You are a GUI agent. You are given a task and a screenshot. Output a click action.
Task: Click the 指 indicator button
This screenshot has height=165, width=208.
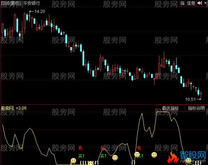click(182, 3)
